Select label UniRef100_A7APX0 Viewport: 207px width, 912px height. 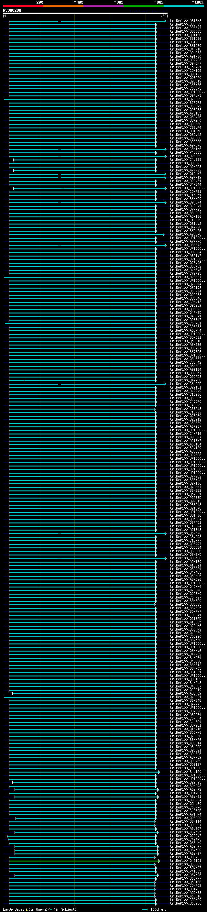186,241
